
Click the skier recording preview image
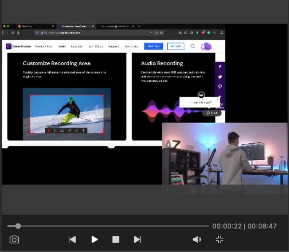tap(67, 114)
